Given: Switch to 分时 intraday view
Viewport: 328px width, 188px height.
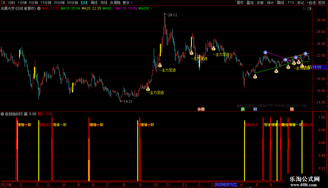Looking at the screenshot, I should pos(12,3).
